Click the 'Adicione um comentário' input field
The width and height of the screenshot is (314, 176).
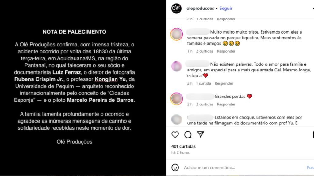pos(243,167)
